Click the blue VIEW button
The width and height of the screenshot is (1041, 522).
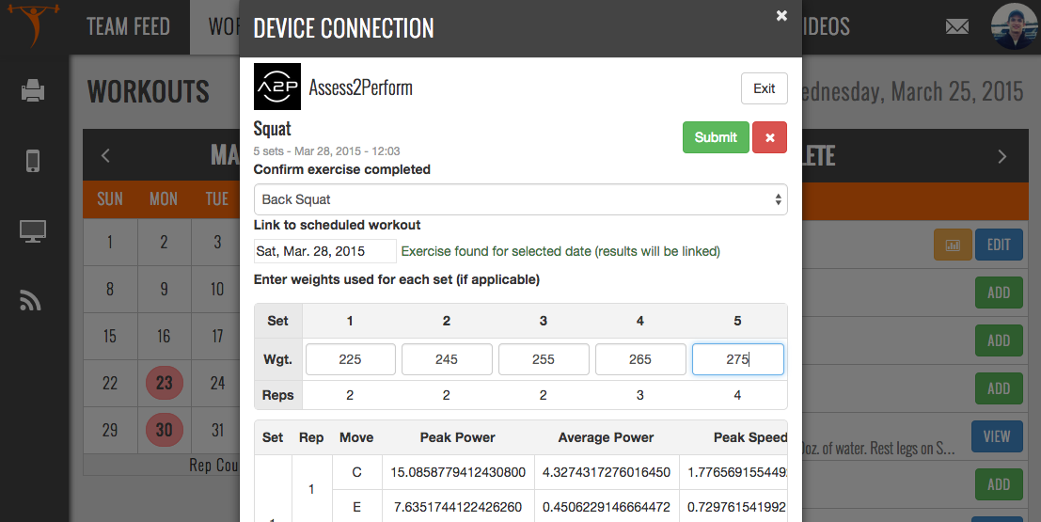coord(996,436)
